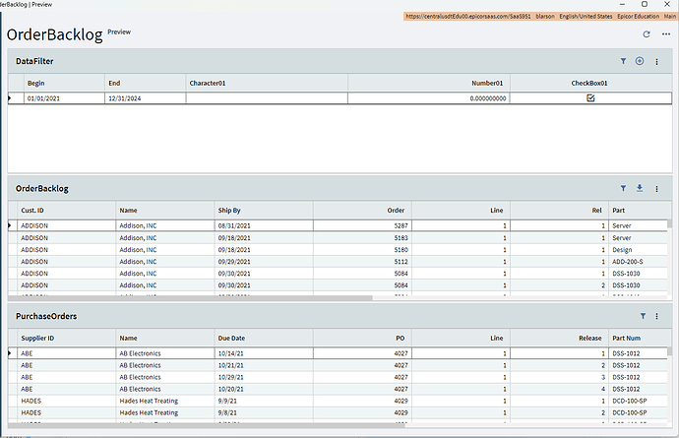
Task: Click PurchaseOrders Part Num column header
Action: pyautogui.click(x=638, y=339)
